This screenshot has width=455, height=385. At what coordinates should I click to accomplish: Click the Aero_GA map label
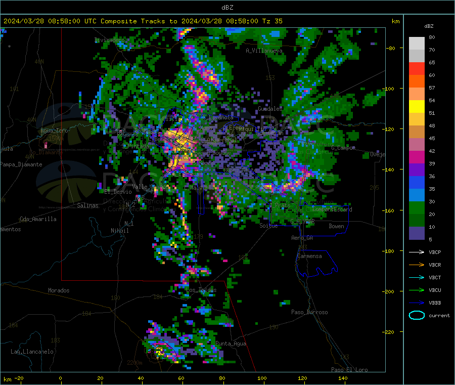point(302,238)
